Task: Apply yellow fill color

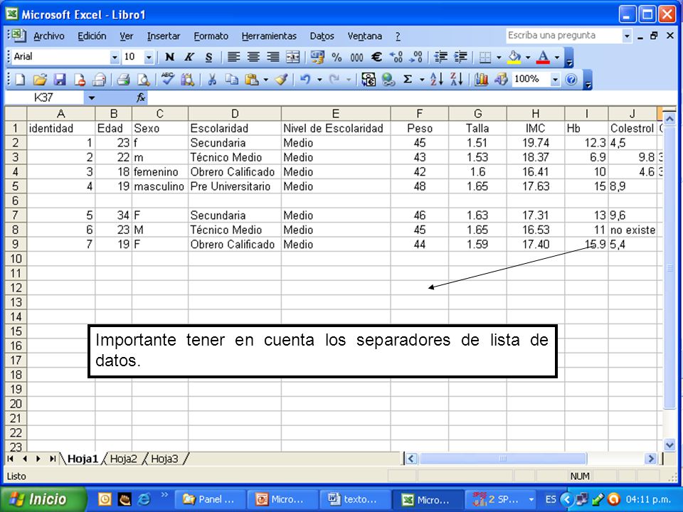Action: [x=514, y=57]
